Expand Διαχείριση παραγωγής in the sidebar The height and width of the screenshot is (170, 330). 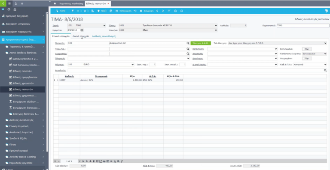[22, 32]
